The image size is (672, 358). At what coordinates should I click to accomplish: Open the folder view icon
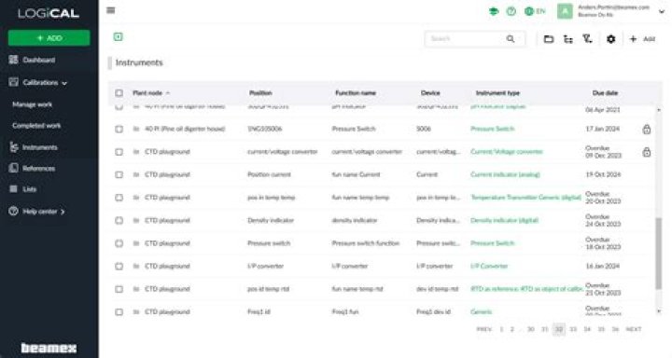(549, 39)
